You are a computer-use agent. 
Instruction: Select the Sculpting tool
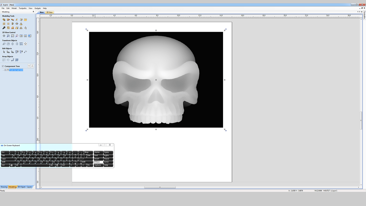[x=4, y=28]
